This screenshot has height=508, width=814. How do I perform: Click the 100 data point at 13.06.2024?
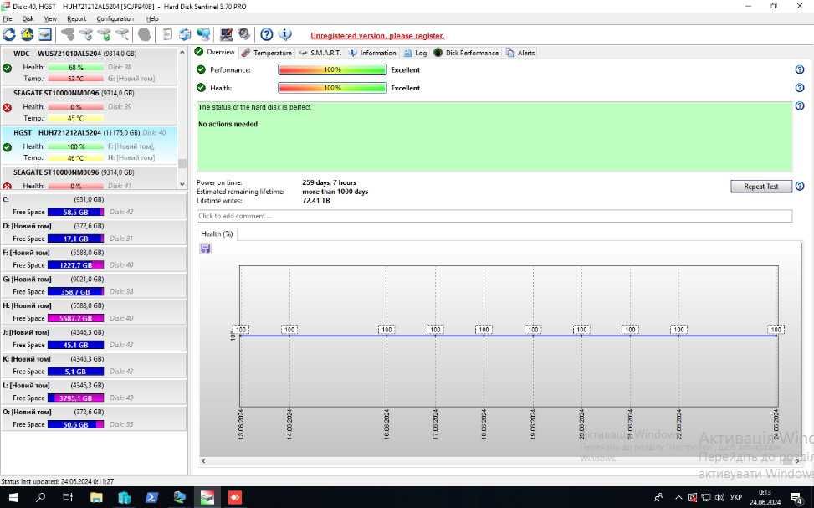[x=240, y=329]
